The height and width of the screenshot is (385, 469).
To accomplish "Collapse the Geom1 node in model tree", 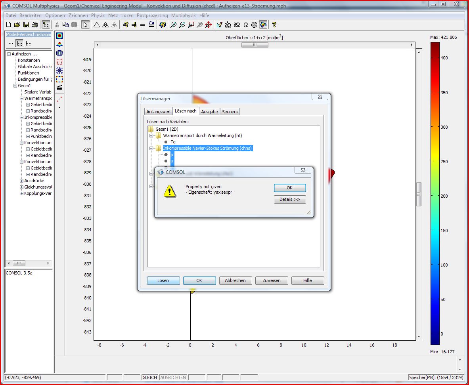I will pyautogui.click(x=15, y=86).
